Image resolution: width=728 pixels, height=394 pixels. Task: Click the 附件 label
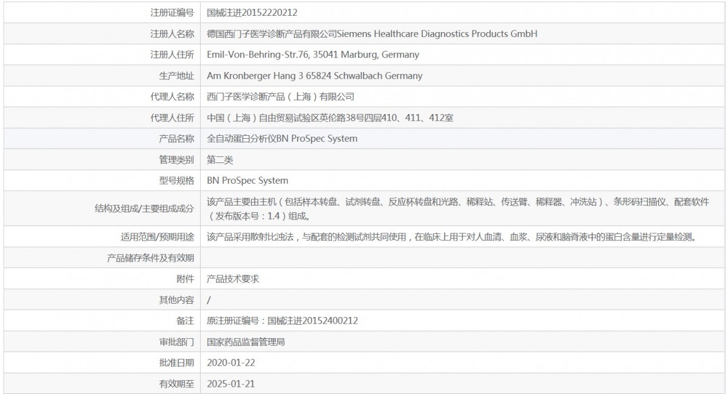tap(186, 279)
